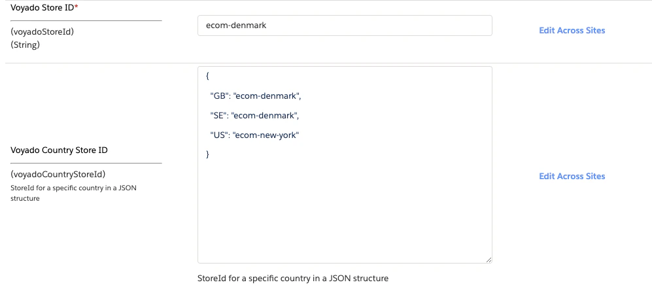The width and height of the screenshot is (652, 291).
Task: Click the "SE": "ecom-denmark" line
Action: [254, 116]
